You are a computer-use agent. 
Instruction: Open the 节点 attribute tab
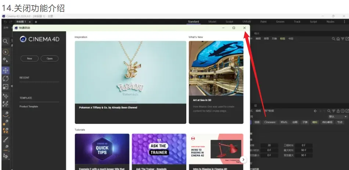click(340, 122)
